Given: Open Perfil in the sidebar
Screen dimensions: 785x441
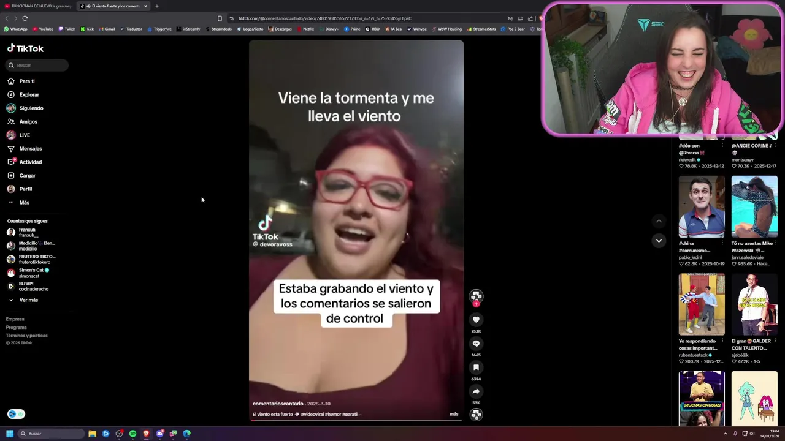Looking at the screenshot, I should 20,189.
